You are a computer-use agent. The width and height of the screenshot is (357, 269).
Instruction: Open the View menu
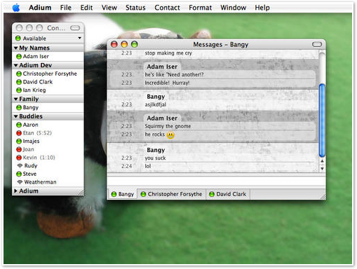coord(109,8)
